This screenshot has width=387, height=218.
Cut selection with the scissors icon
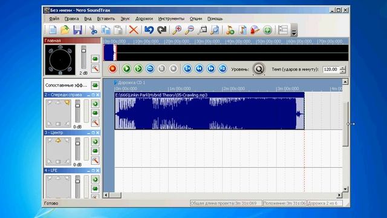click(x=93, y=30)
